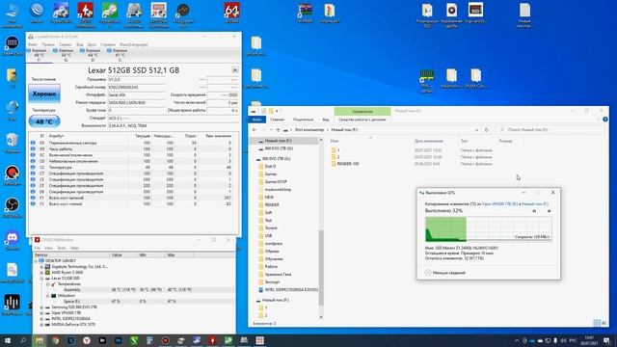Collapse the Temperatures node in HWMonitor
Screen dimensions: 617x347
47,284
